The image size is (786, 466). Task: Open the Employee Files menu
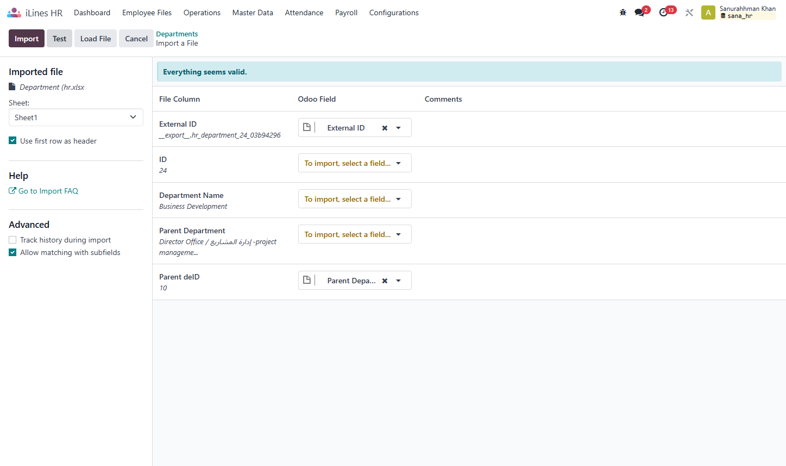coord(147,13)
